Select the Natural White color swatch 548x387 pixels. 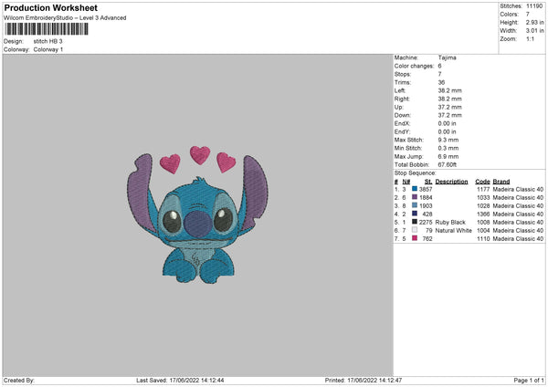click(x=414, y=230)
